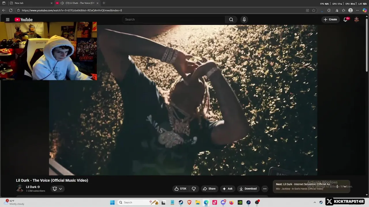This screenshot has width=369, height=207.
Task: Open Steam from the taskbar
Action: tap(181, 202)
